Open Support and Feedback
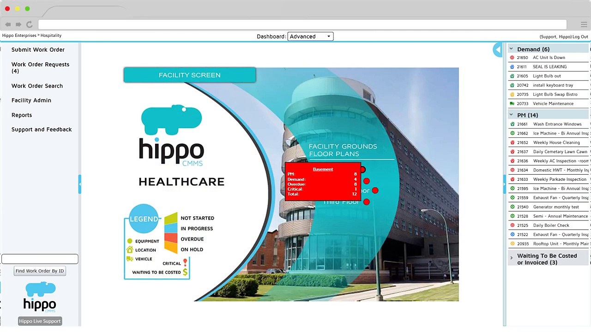This screenshot has height=332, width=591. 42,130
